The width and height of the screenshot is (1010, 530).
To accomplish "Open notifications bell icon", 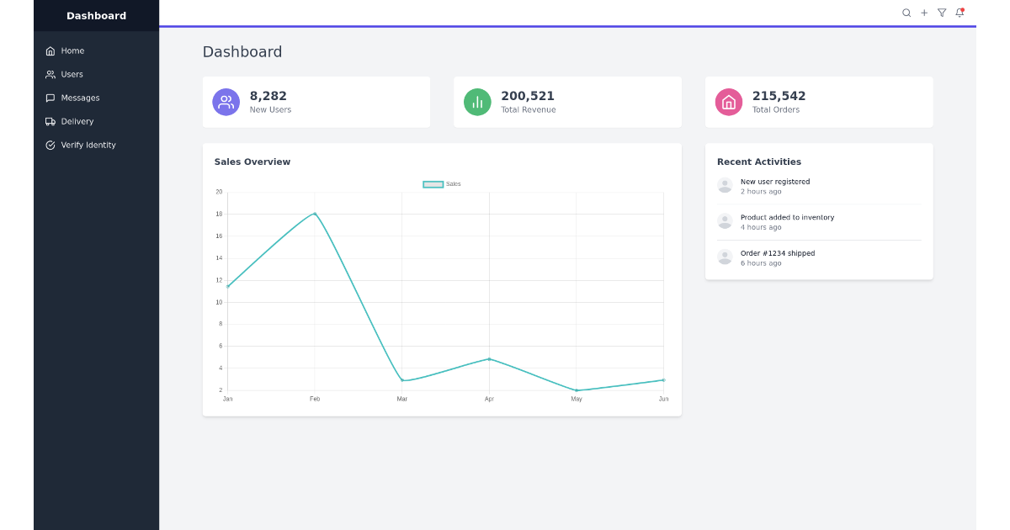I will tap(959, 13).
